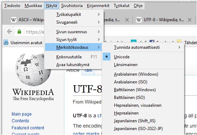Go back with the back arrow button
This screenshot has width=197, height=135.
click(9, 31)
